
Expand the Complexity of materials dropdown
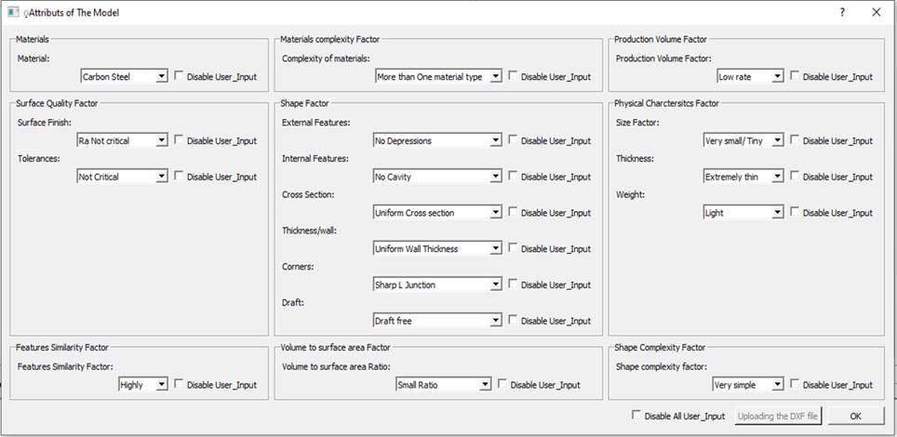click(x=437, y=77)
